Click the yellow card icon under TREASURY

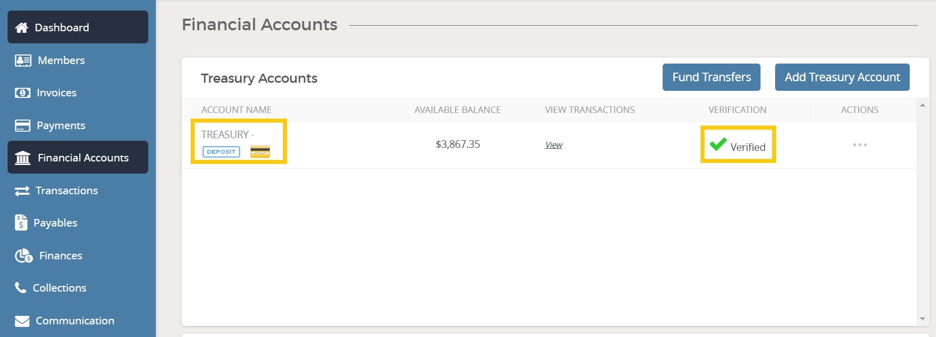tap(260, 151)
